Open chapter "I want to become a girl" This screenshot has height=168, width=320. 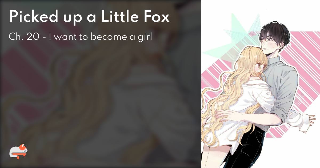click(x=100, y=37)
